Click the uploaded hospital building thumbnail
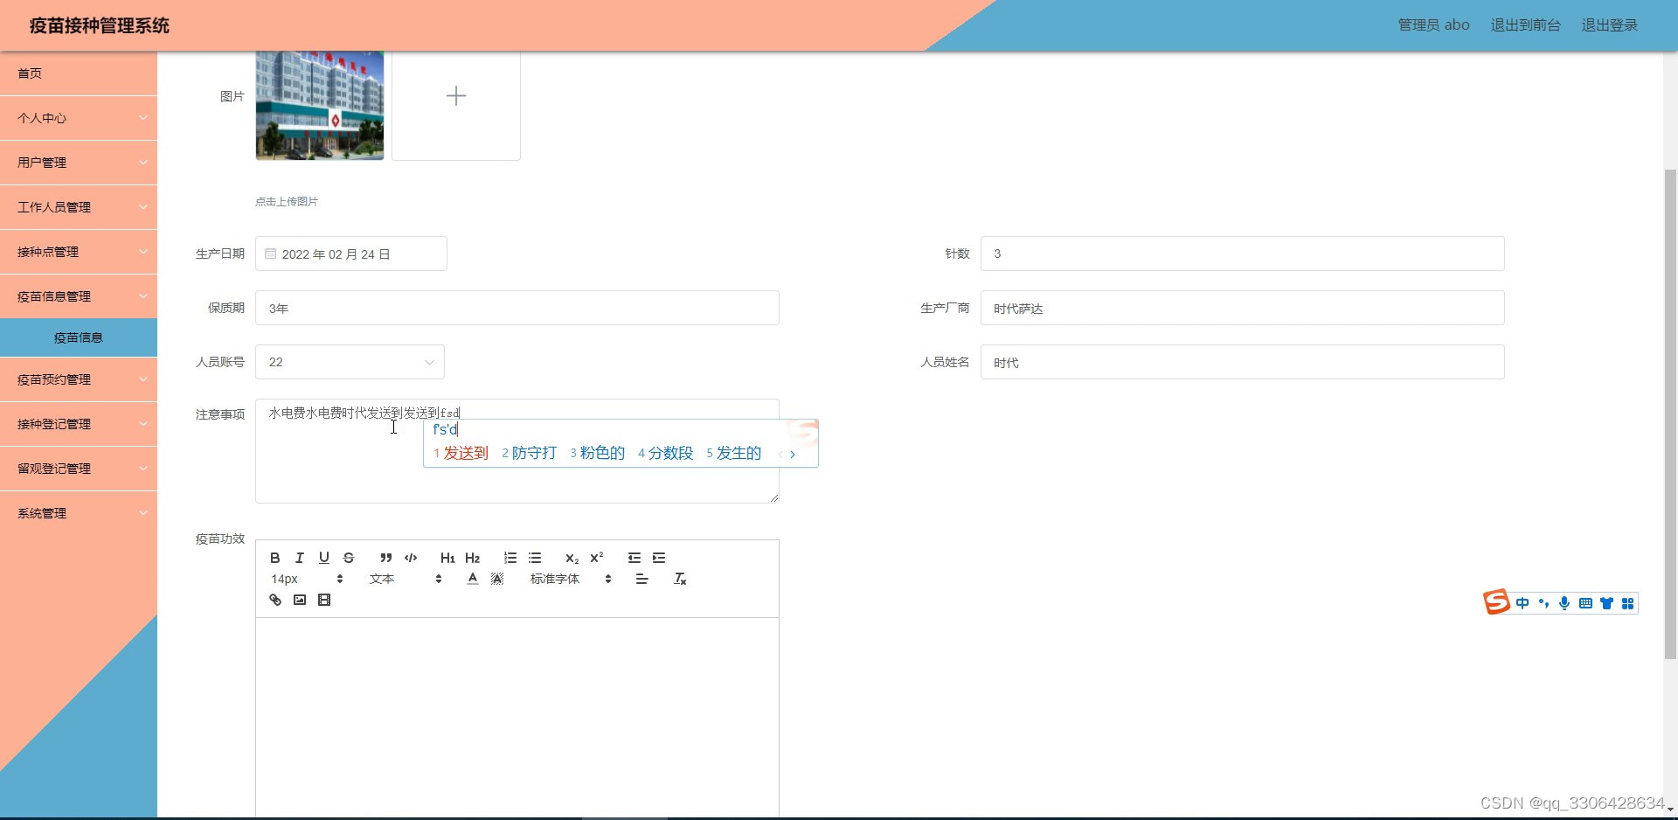Image resolution: width=1678 pixels, height=820 pixels. click(x=320, y=106)
